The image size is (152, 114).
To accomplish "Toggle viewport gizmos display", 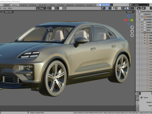I will pos(107,8).
